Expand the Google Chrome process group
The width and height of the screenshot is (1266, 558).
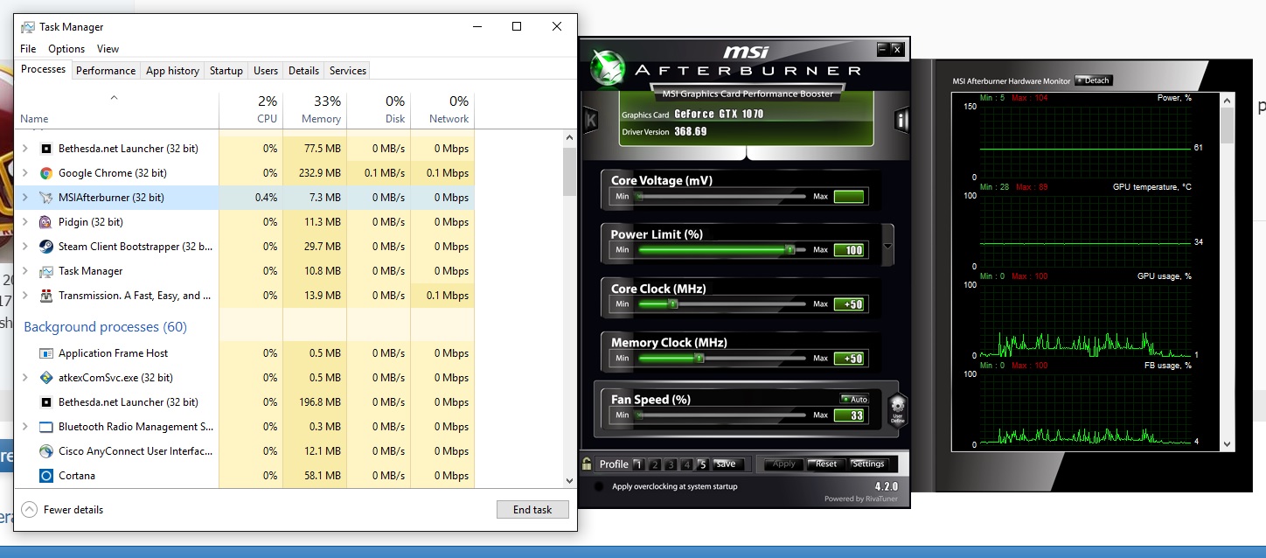point(24,173)
